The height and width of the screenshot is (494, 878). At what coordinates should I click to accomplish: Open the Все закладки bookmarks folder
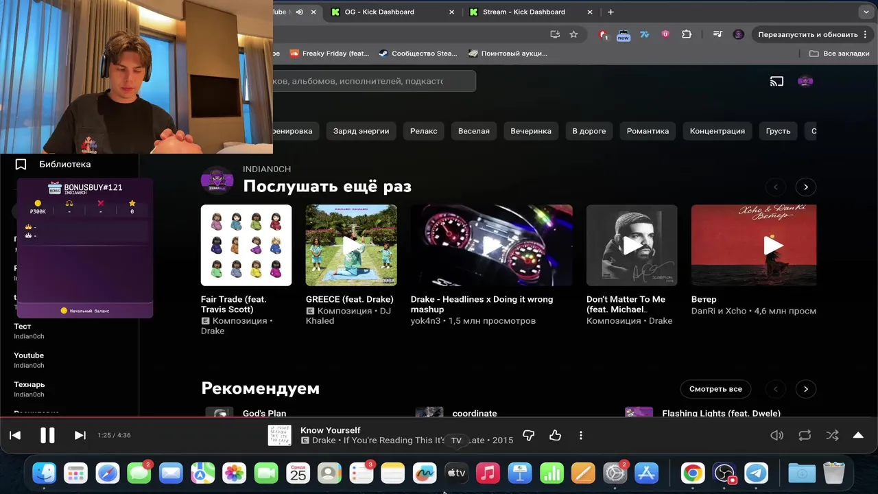pyautogui.click(x=840, y=53)
